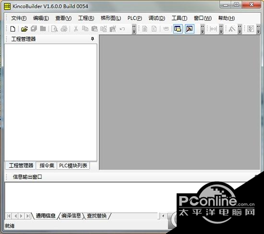Screen dimensions: 264x234
Task: Go to next output tab arrow
Action: click(x=22, y=216)
